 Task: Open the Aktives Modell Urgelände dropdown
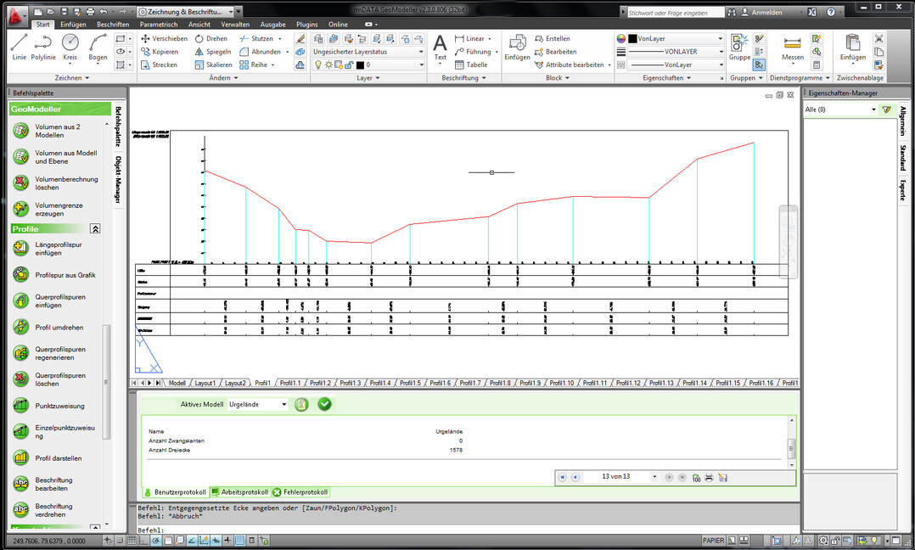click(x=258, y=404)
